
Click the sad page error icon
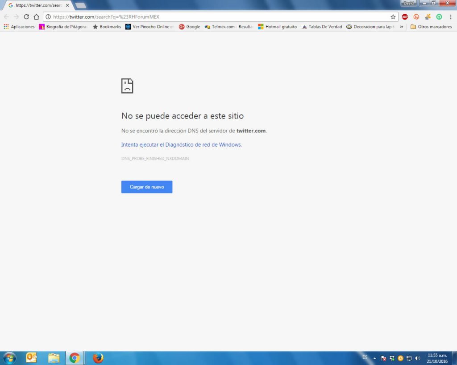(x=127, y=86)
